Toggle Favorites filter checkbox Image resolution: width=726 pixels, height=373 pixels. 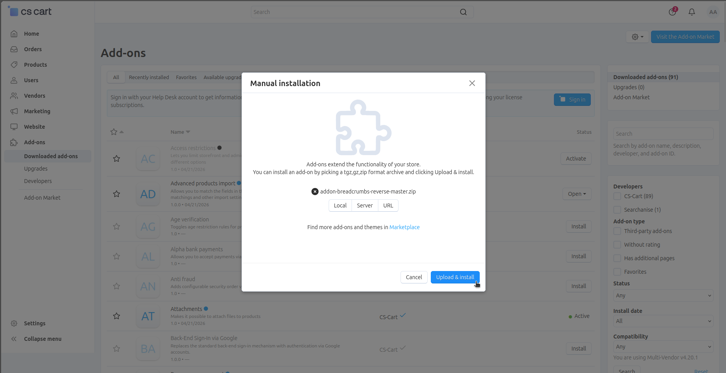pos(617,272)
